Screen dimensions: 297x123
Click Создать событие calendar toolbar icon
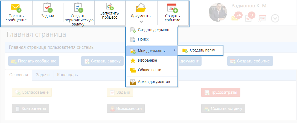tap(172, 8)
